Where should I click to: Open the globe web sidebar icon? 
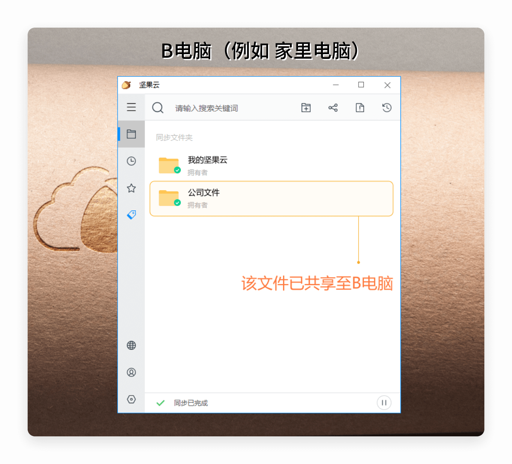click(131, 345)
